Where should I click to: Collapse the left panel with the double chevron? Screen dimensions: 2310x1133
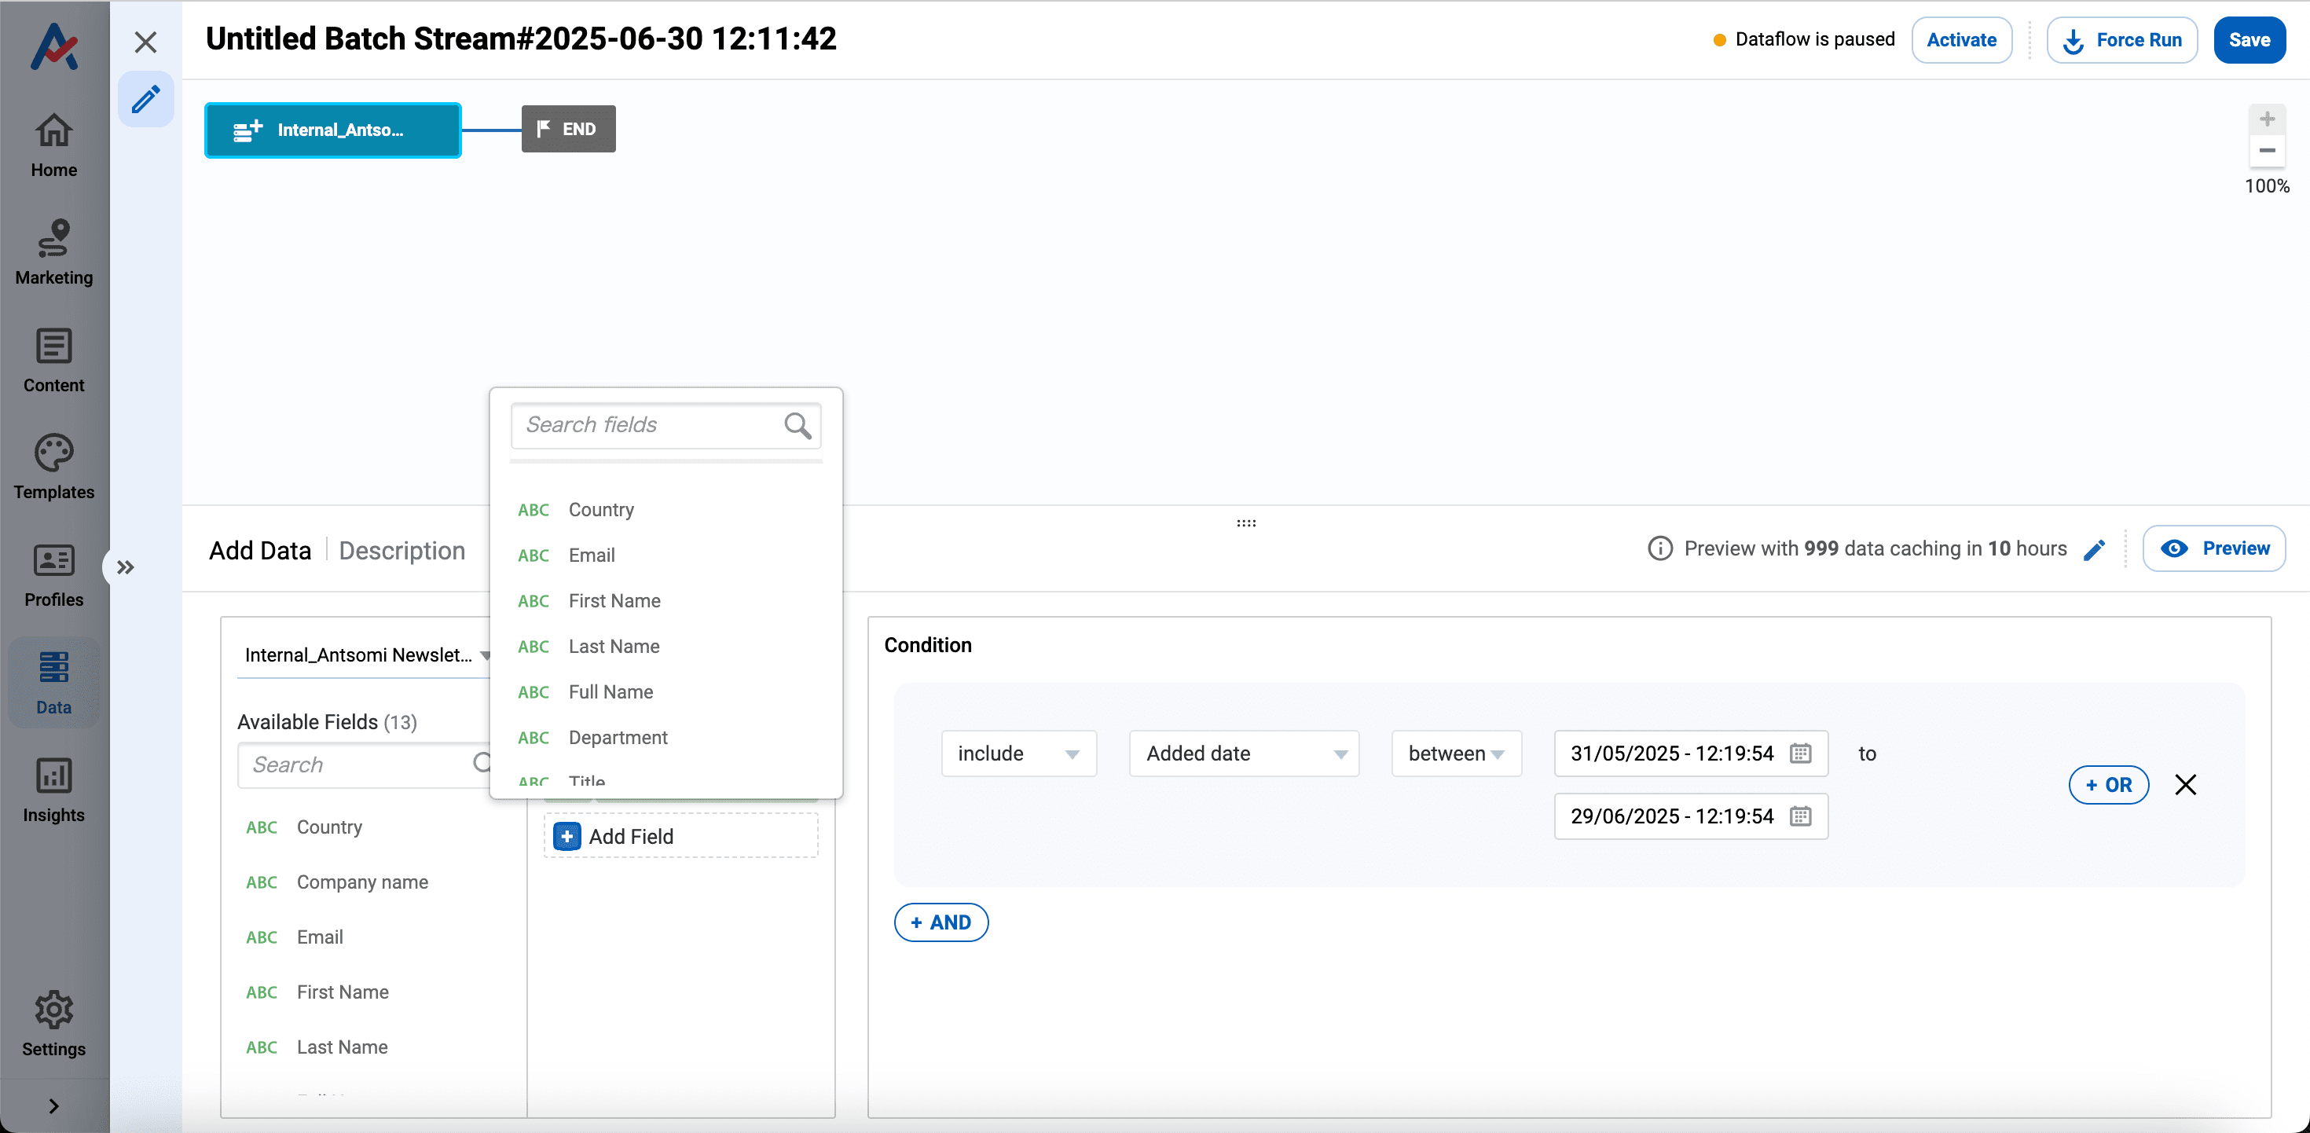(126, 567)
